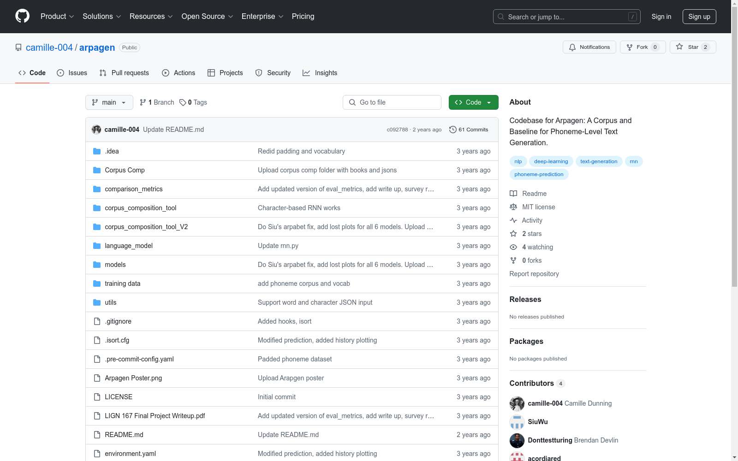Open the Product dropdown menu
The image size is (738, 461).
57,17
